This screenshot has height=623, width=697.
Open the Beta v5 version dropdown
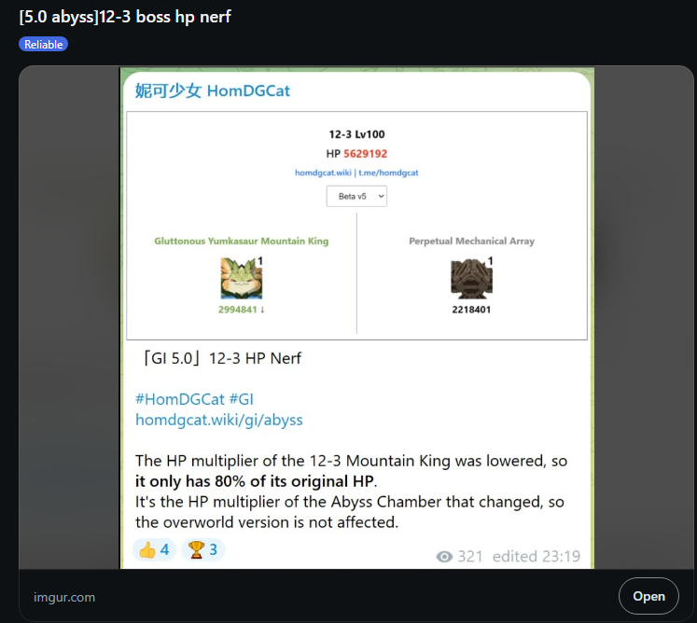tap(356, 196)
